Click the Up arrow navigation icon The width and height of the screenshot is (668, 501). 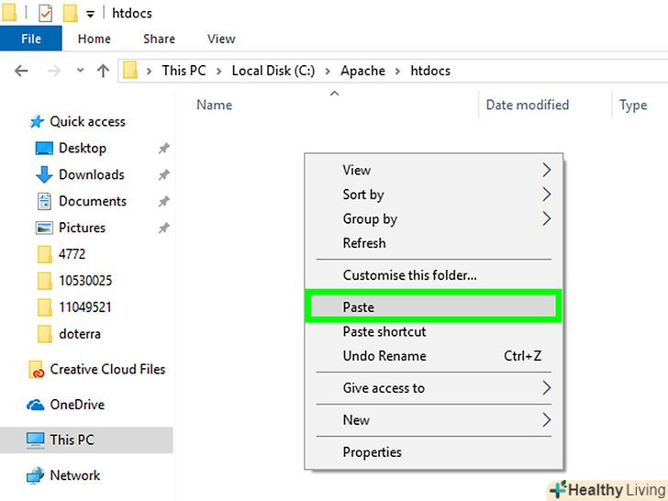pos(103,71)
